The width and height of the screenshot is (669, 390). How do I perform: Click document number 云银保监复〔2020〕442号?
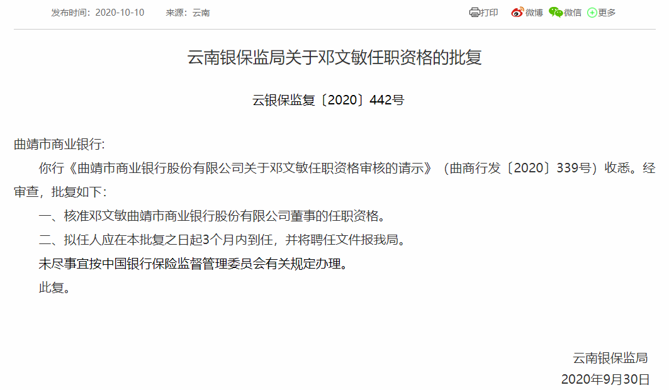point(328,100)
